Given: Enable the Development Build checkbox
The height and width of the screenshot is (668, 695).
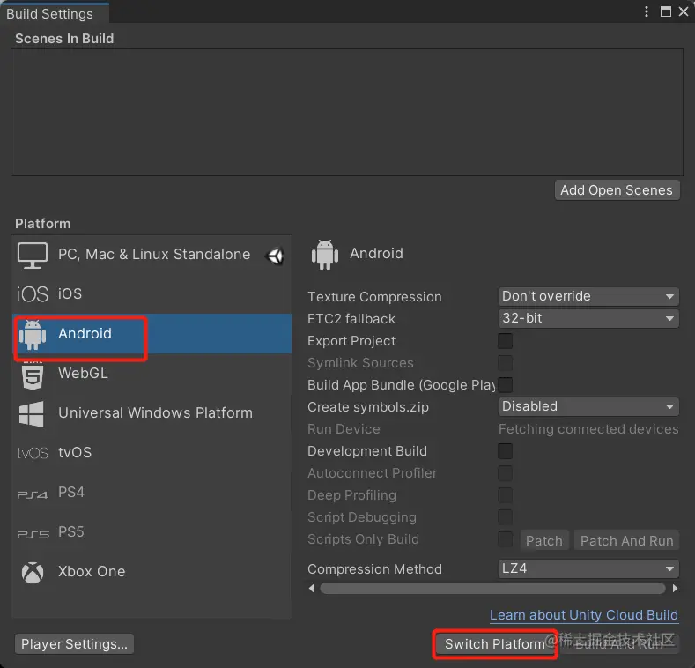Looking at the screenshot, I should pyautogui.click(x=505, y=451).
